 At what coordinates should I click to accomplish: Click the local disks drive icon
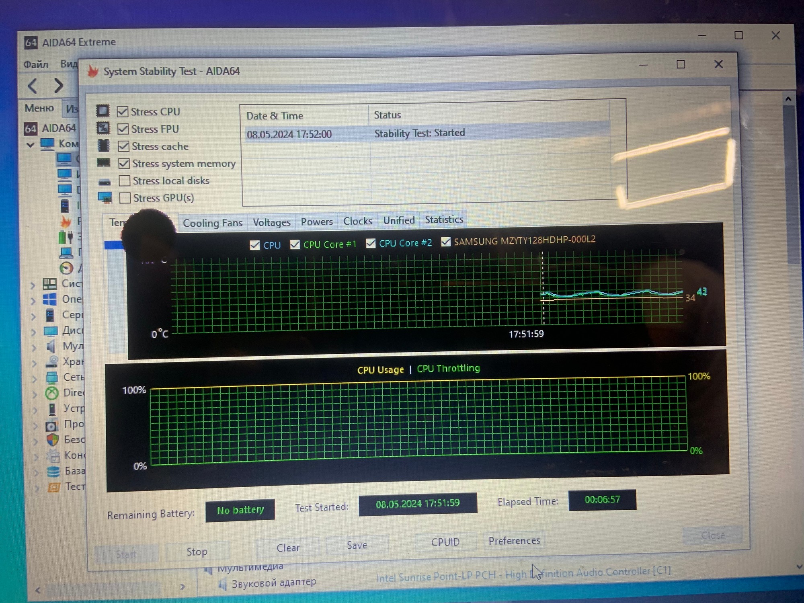(105, 182)
